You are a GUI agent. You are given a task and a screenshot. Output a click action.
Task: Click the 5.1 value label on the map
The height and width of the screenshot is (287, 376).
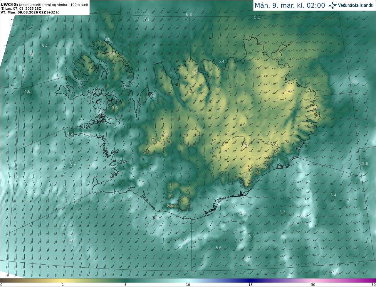click(257, 17)
